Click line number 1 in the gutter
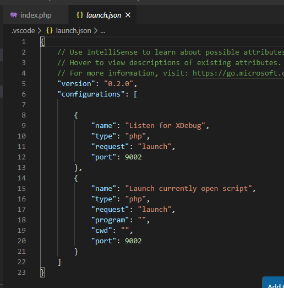 (24, 42)
